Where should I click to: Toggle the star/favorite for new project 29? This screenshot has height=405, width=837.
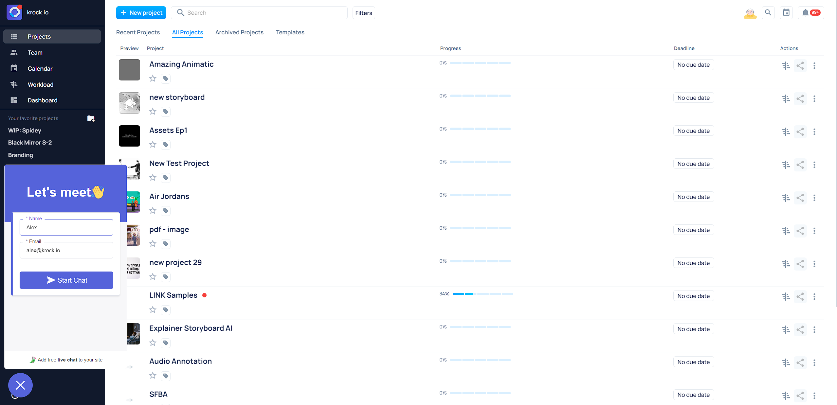click(153, 276)
